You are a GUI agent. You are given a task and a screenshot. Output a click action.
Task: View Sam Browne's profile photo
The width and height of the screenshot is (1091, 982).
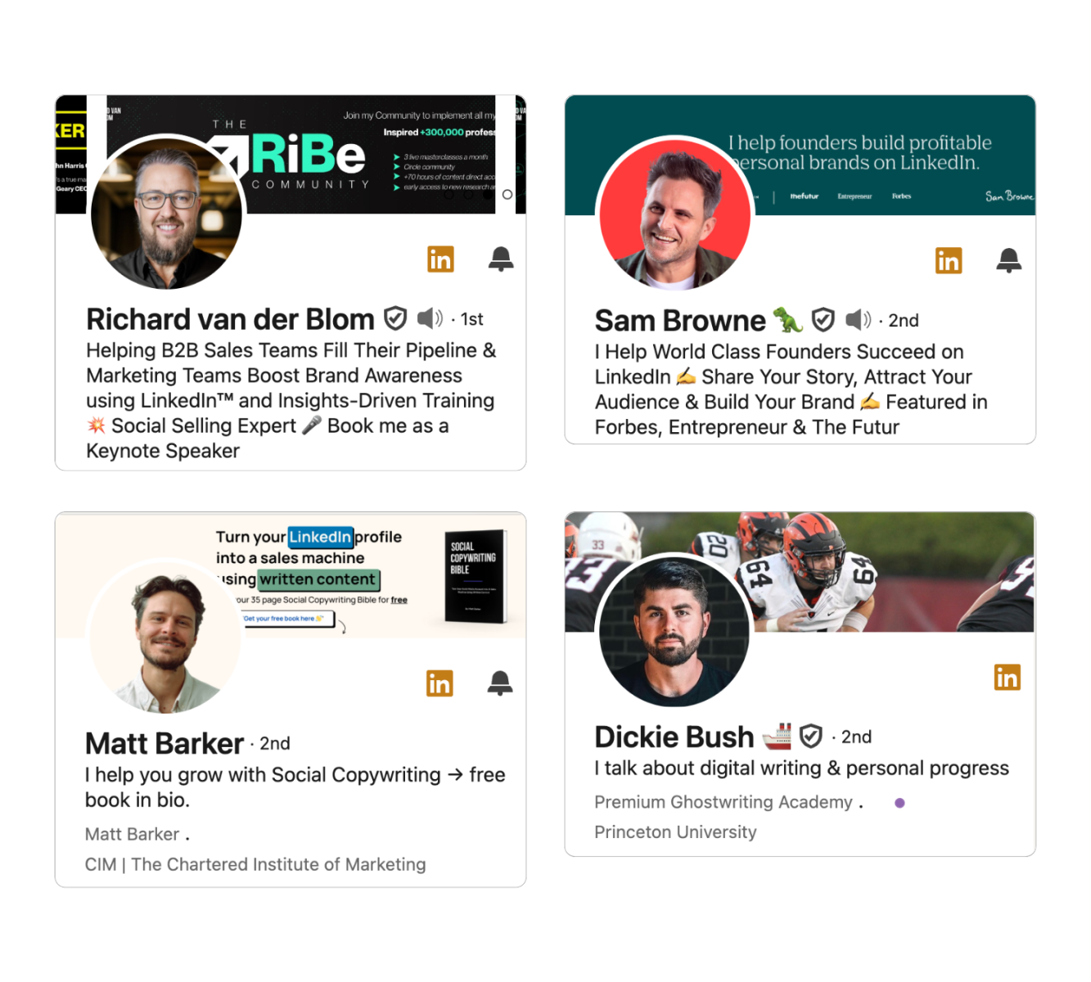point(675,214)
